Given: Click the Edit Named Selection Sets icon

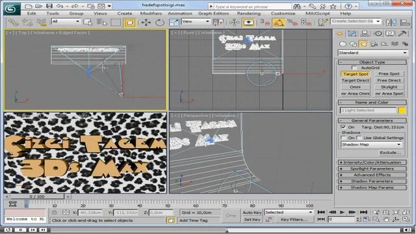Looking at the screenshot, I should tap(322, 23).
